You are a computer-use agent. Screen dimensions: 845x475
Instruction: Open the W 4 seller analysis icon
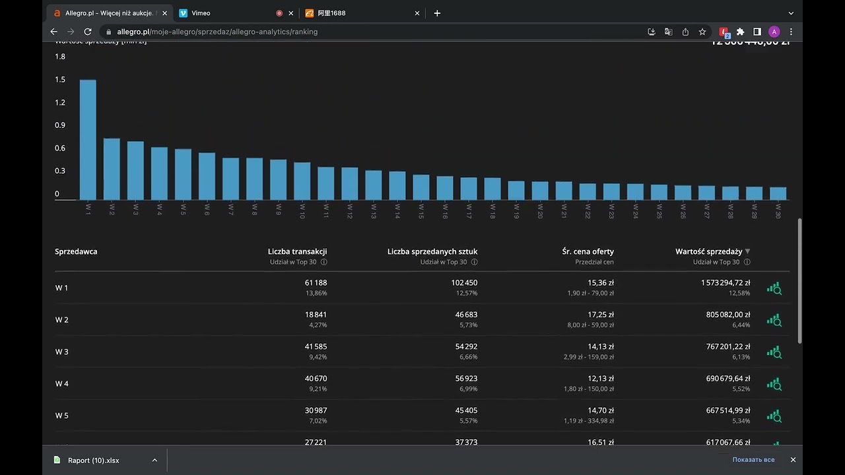pos(774,384)
